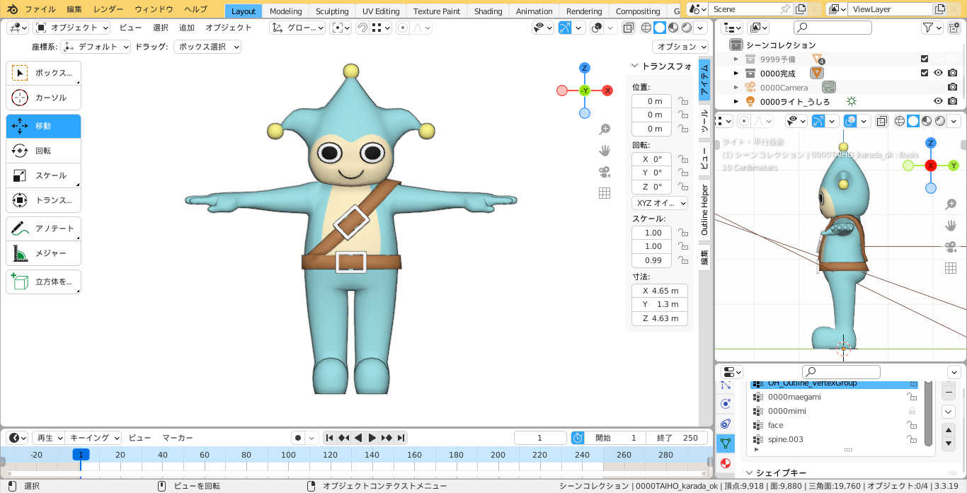The image size is (967, 493).
Task: Switch to the Sculpting workspace tab
Action: 332,11
